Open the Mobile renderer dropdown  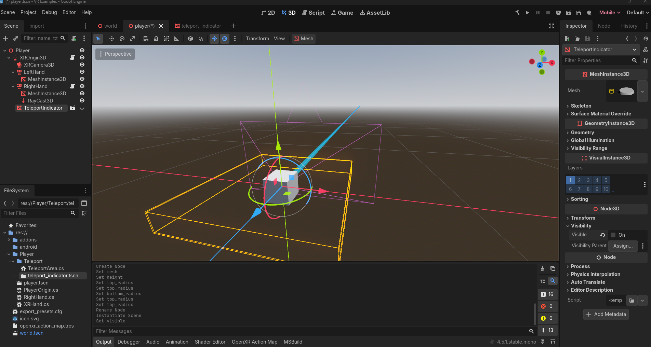point(610,13)
